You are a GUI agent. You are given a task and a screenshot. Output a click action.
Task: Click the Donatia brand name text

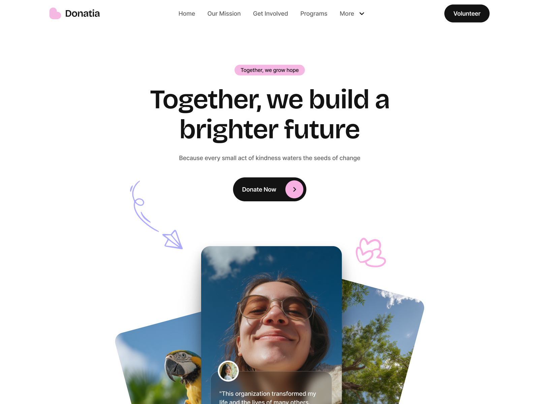[83, 13]
